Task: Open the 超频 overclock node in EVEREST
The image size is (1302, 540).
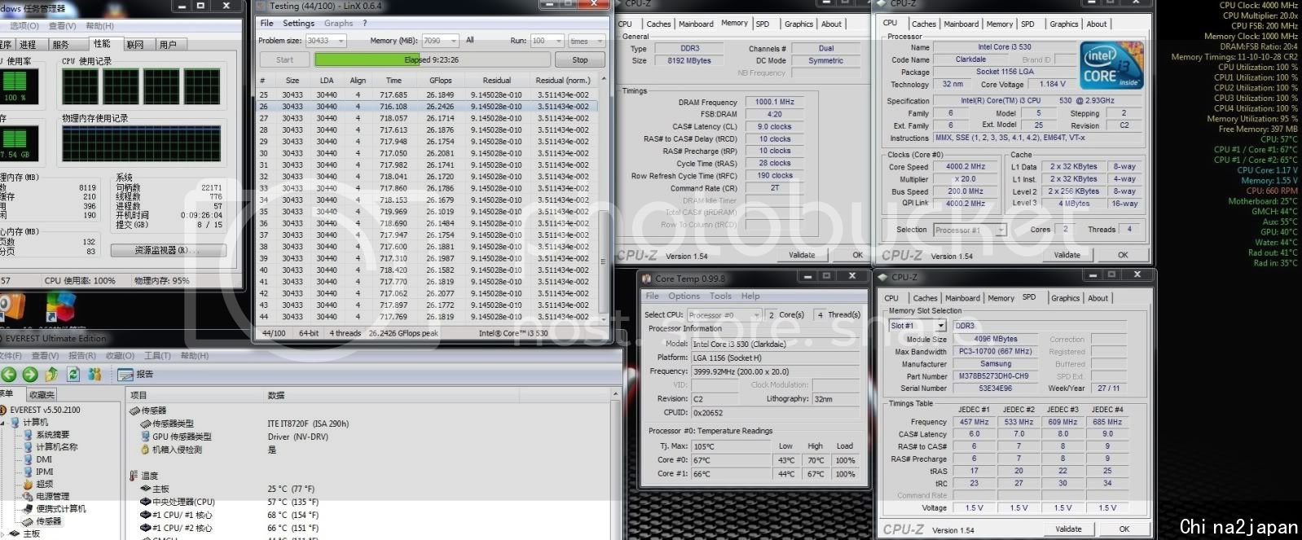Action: 44,484
